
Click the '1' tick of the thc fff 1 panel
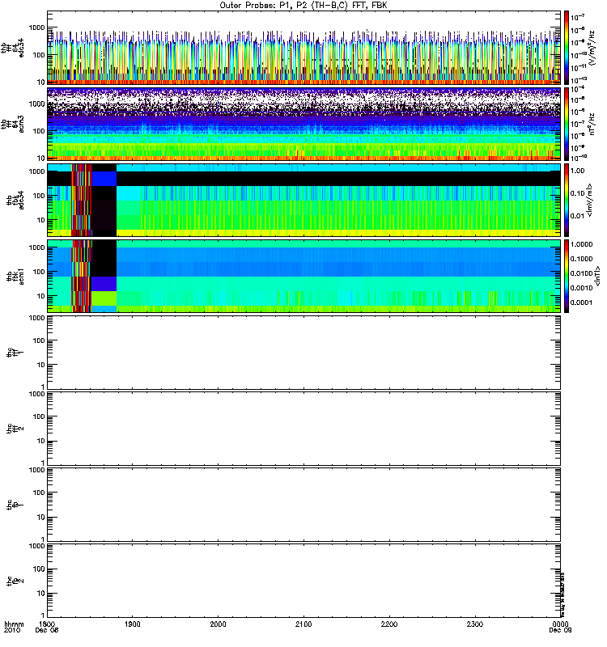click(x=43, y=387)
